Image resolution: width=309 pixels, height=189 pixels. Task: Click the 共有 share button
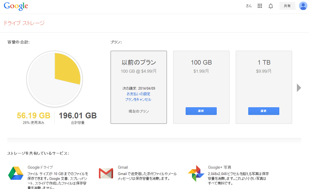point(287,6)
